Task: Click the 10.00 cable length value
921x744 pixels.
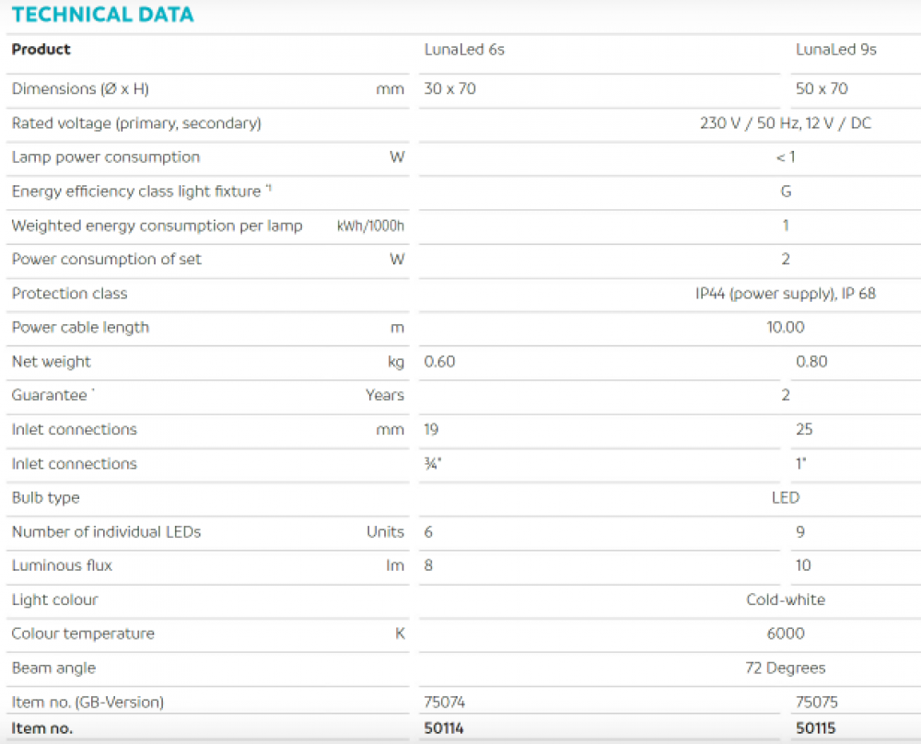Action: coord(786,327)
